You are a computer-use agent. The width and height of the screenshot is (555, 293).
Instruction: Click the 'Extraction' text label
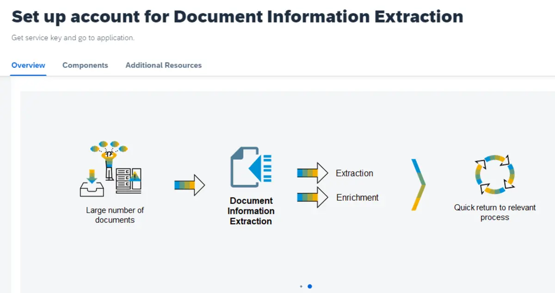[x=354, y=173]
